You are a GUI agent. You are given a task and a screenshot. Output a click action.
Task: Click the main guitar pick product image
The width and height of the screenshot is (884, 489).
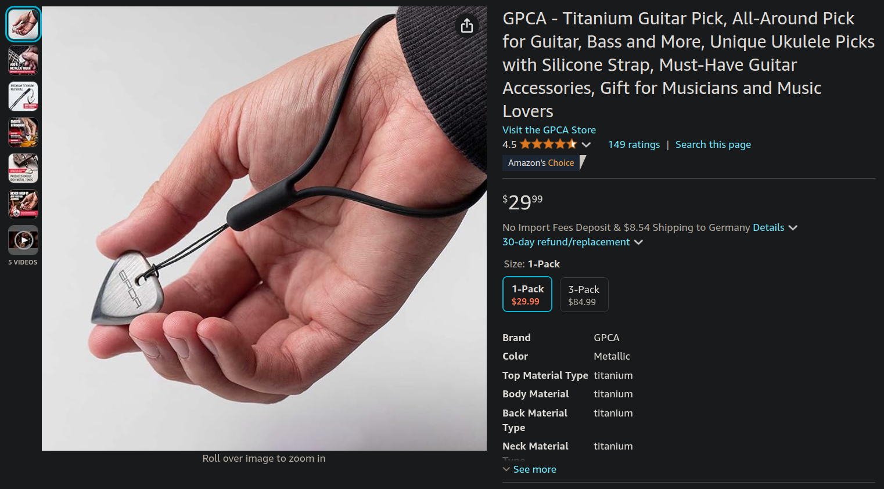pos(264,229)
